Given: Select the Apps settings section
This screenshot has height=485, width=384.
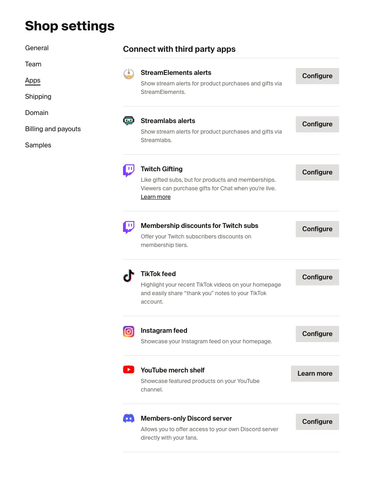Looking at the screenshot, I should click(33, 80).
